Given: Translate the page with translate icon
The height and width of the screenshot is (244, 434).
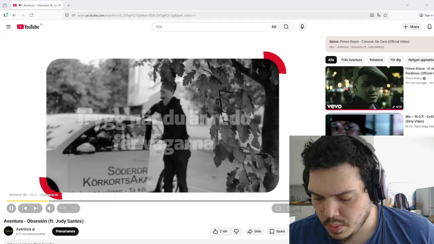Looking at the screenshot, I should 379,15.
